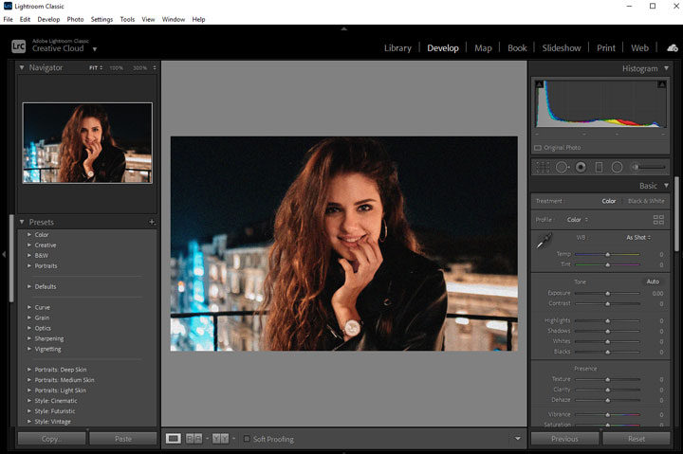Image resolution: width=683 pixels, height=454 pixels.
Task: Open the WB As Shot dropdown
Action: (x=638, y=237)
